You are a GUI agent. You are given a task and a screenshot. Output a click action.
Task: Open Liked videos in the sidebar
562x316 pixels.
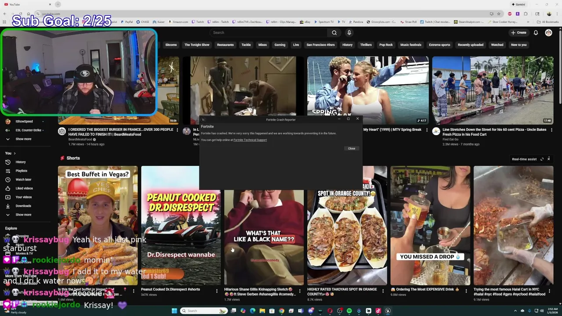(x=24, y=188)
